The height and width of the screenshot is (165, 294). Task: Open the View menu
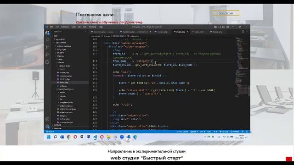73,27
